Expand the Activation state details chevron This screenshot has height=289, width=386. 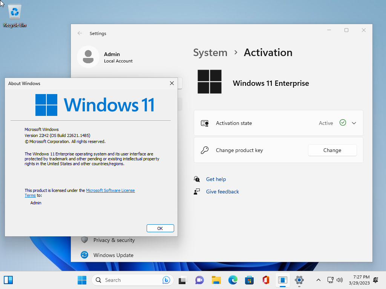[354, 123]
